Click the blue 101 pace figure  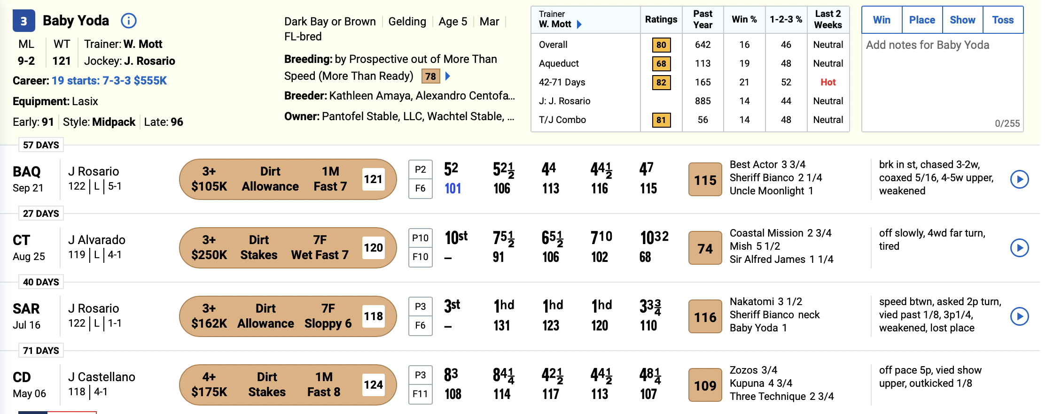tap(453, 189)
